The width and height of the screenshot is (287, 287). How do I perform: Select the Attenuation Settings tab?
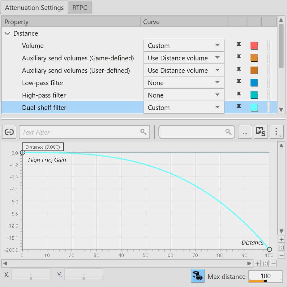click(x=34, y=8)
